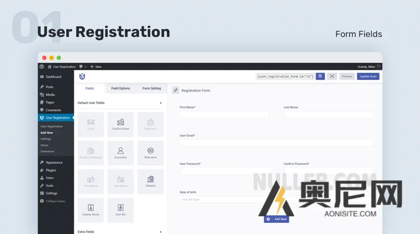
Task: Open Extensions submenu link
Action: (x=47, y=151)
